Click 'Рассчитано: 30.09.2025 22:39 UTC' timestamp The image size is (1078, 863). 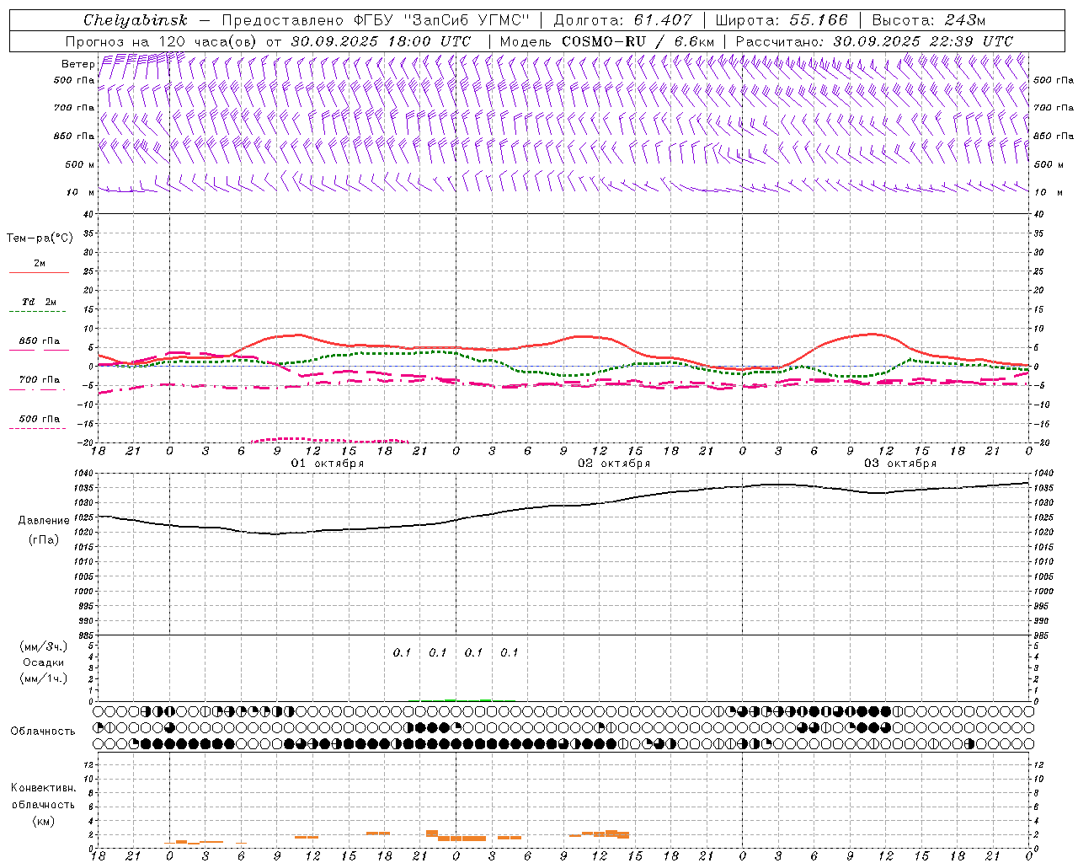pos(874,41)
